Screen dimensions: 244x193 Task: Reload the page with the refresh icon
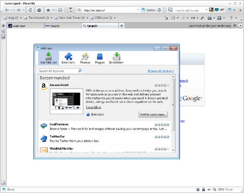[30, 10]
